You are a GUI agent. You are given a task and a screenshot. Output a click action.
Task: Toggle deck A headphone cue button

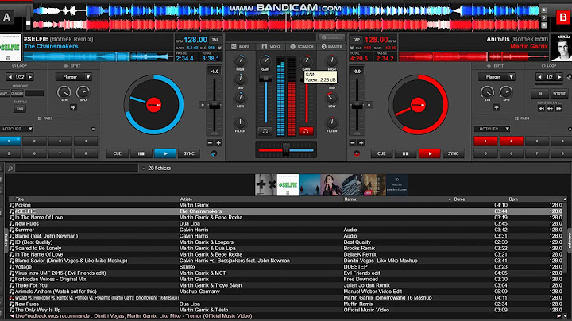[265, 131]
